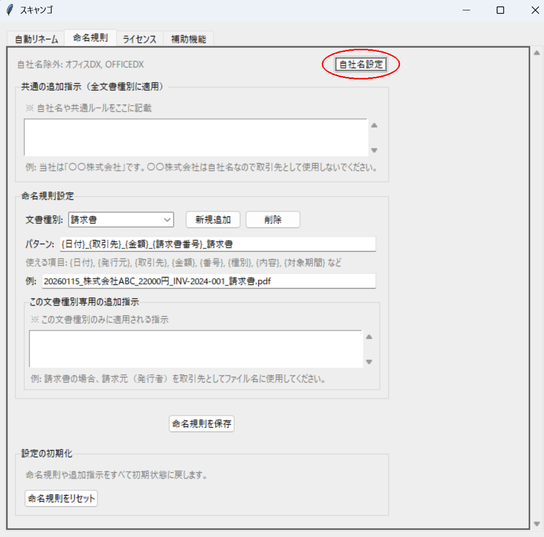Click the 削除 button

272,219
